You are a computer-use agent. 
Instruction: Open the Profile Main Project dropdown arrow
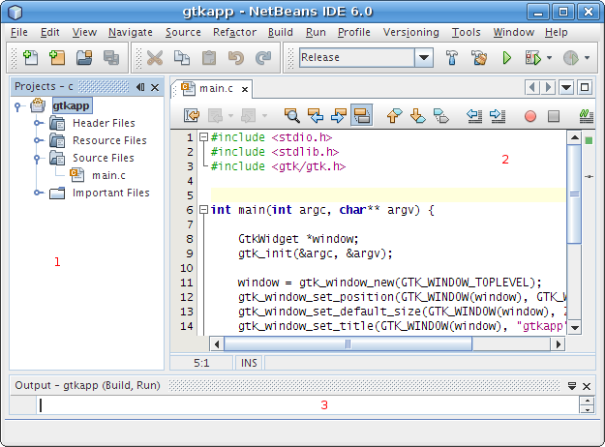587,58
